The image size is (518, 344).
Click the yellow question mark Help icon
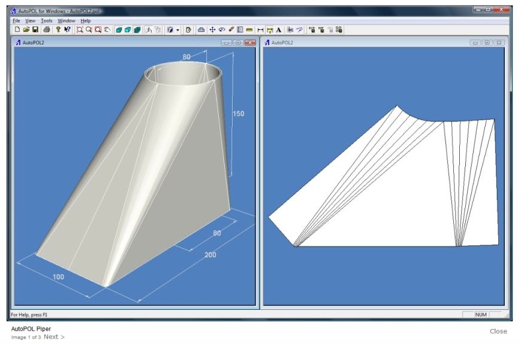[58, 29]
